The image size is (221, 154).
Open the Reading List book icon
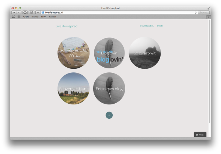14,17
